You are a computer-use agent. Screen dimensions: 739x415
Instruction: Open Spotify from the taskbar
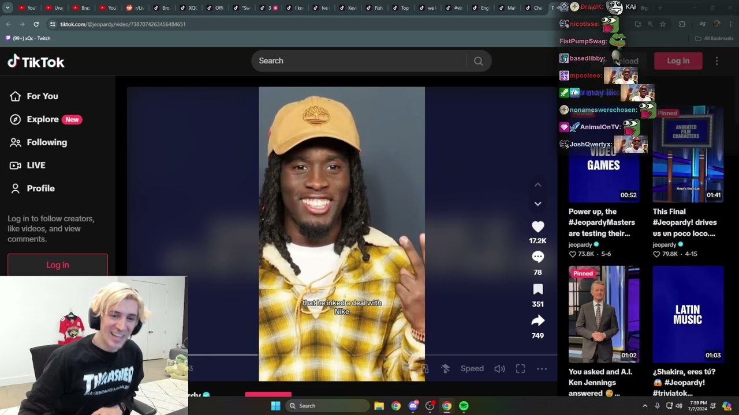pyautogui.click(x=464, y=406)
